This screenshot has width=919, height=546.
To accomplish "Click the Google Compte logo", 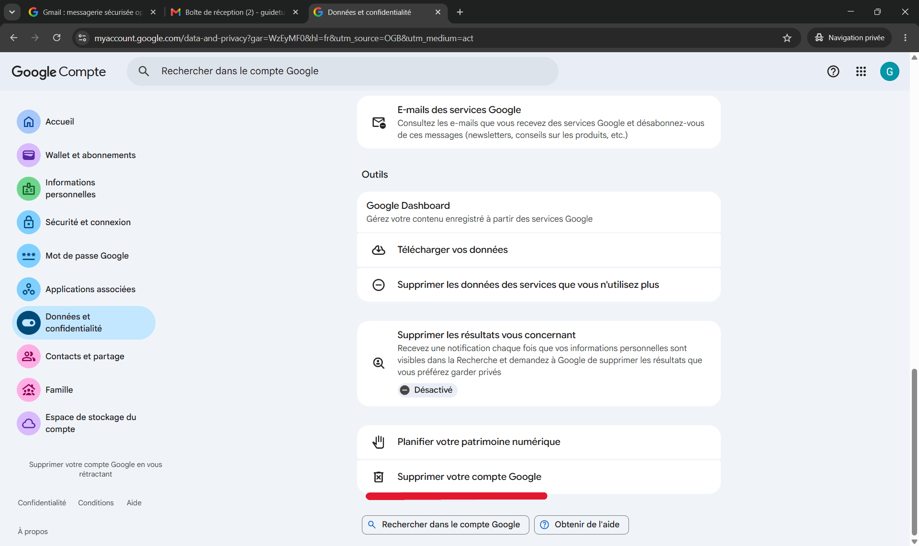I will (59, 72).
